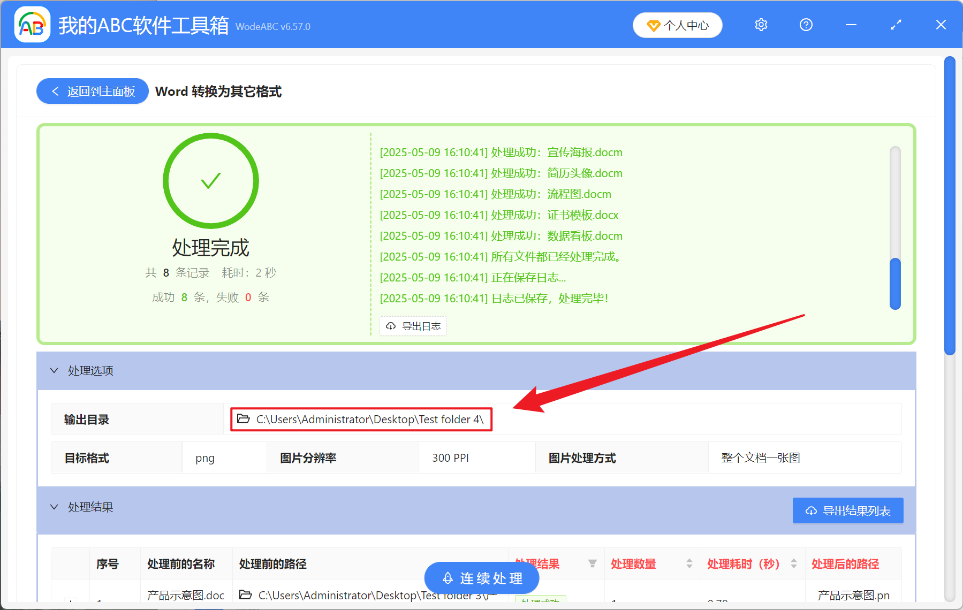Click the diamond icon in 个人中心
The width and height of the screenshot is (963, 610).
(653, 25)
